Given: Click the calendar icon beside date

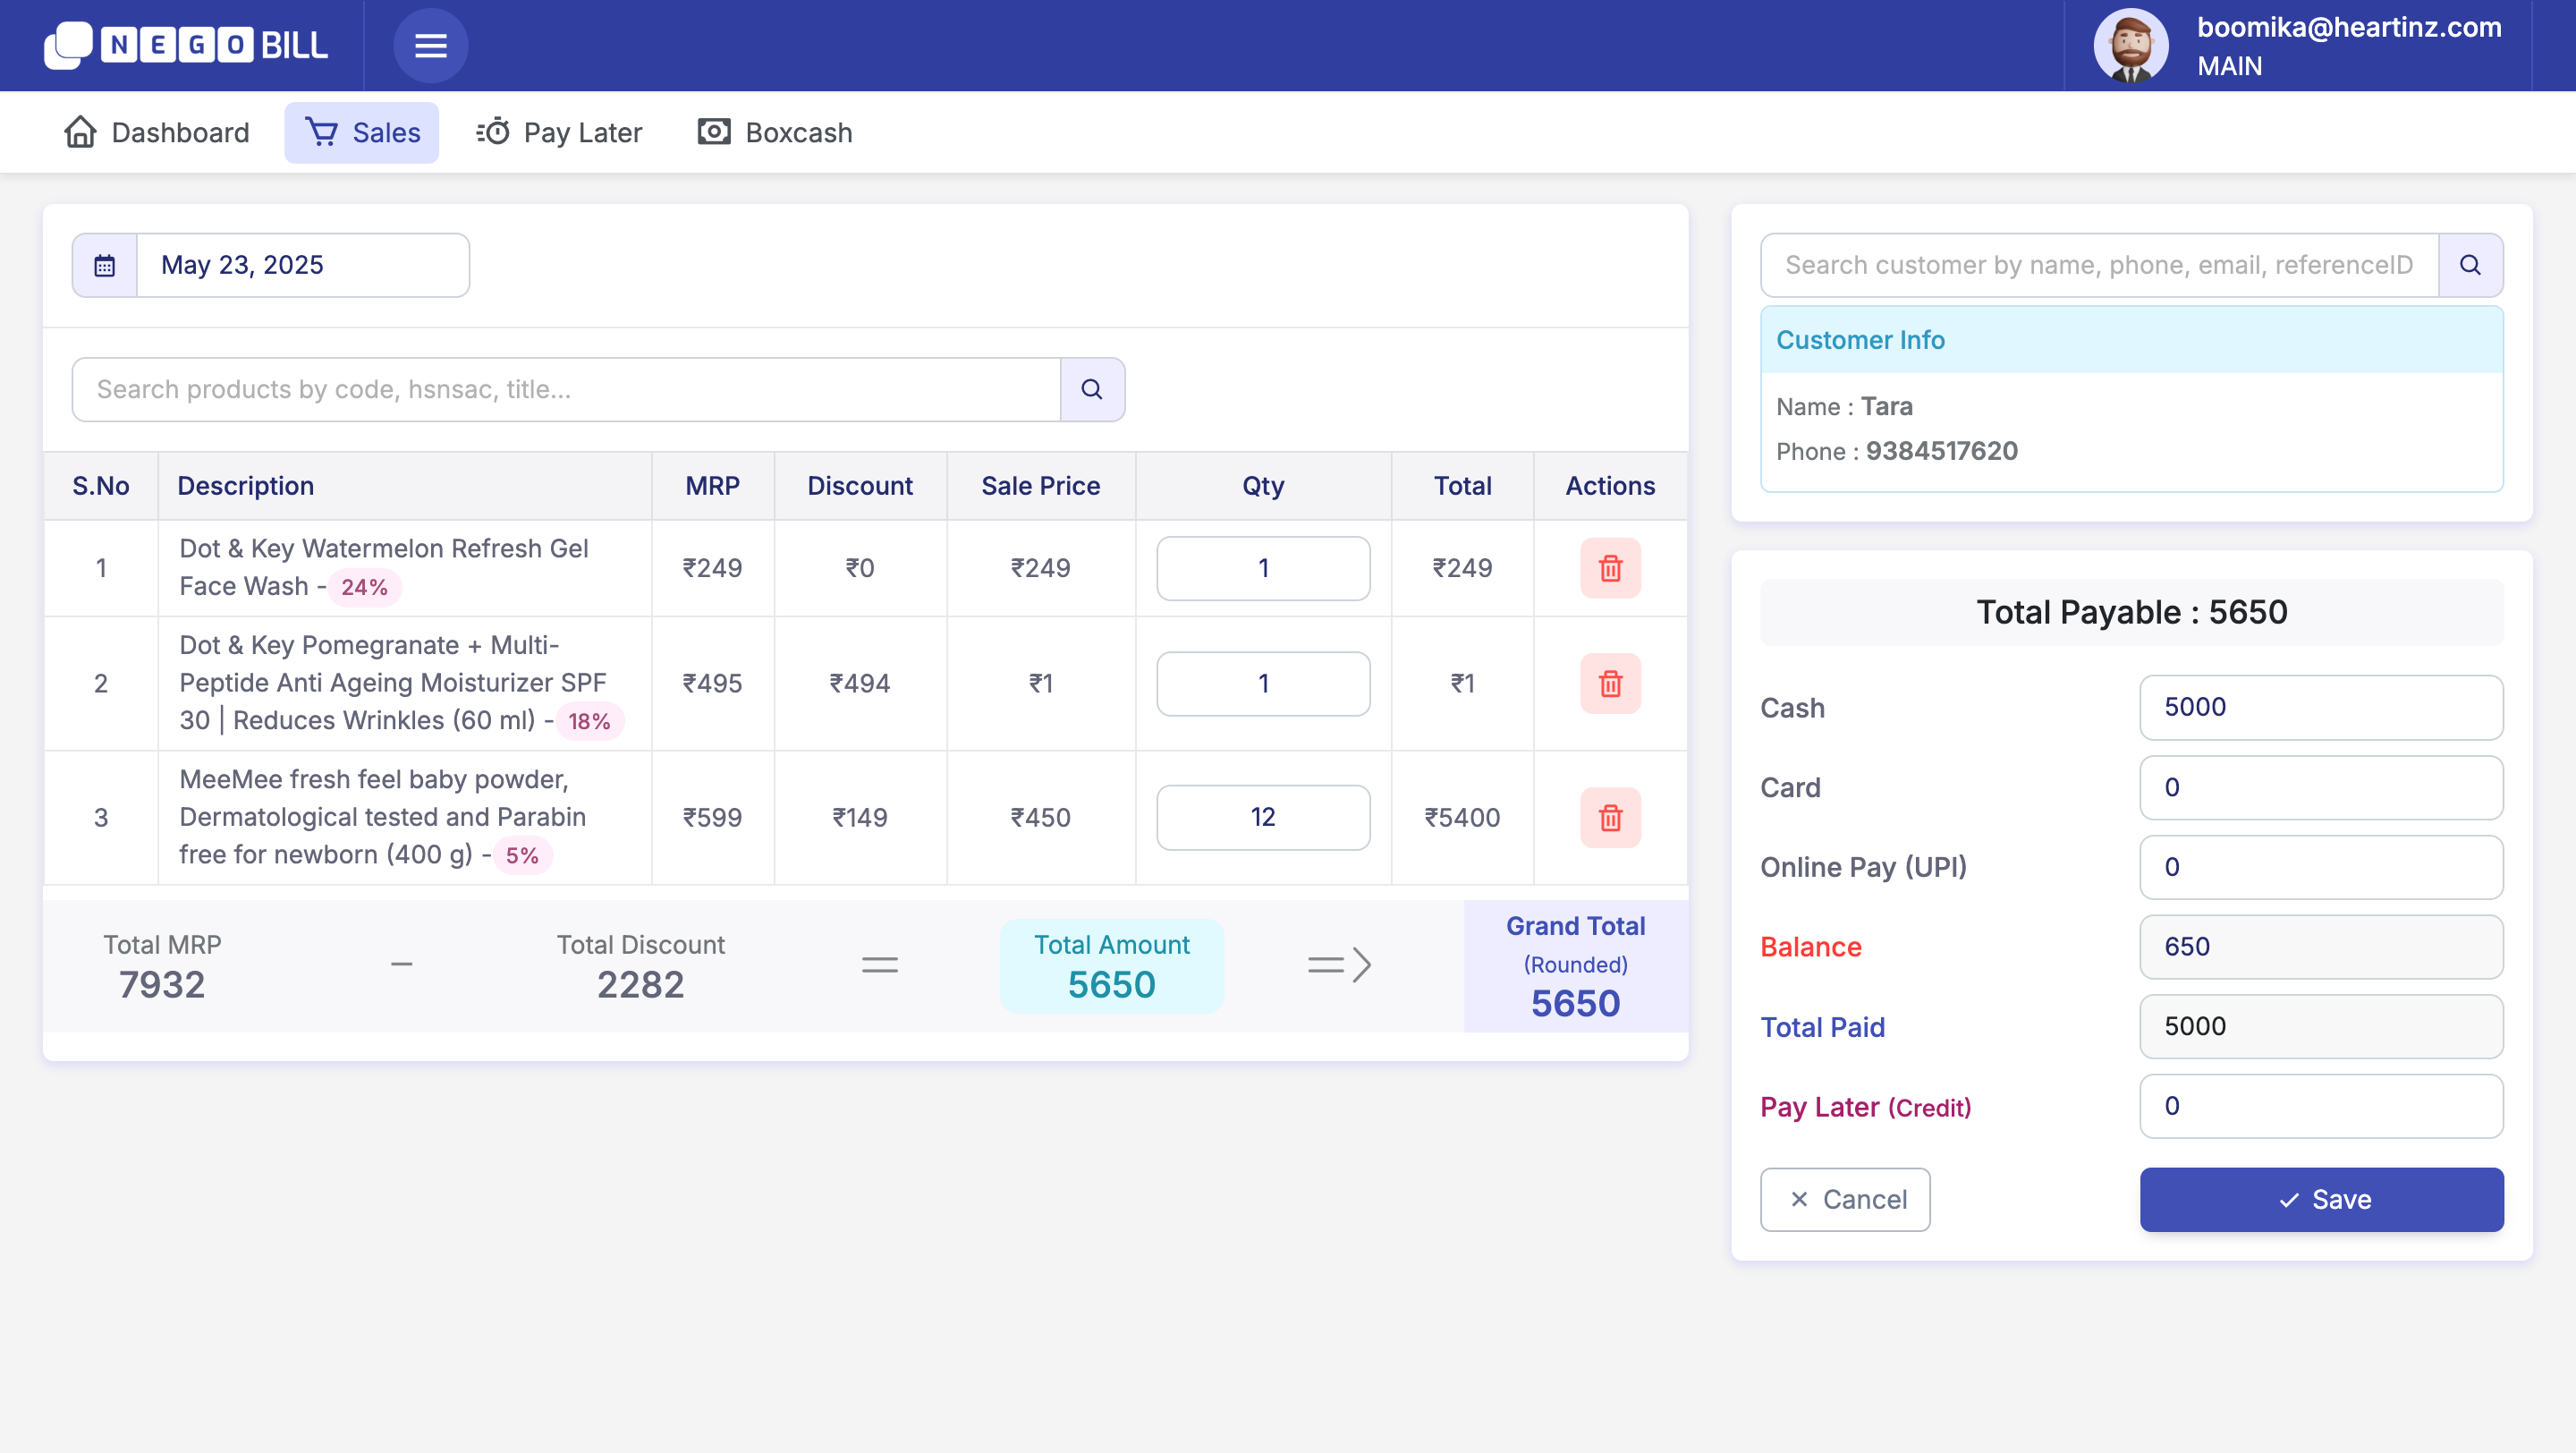Looking at the screenshot, I should pos(104,265).
